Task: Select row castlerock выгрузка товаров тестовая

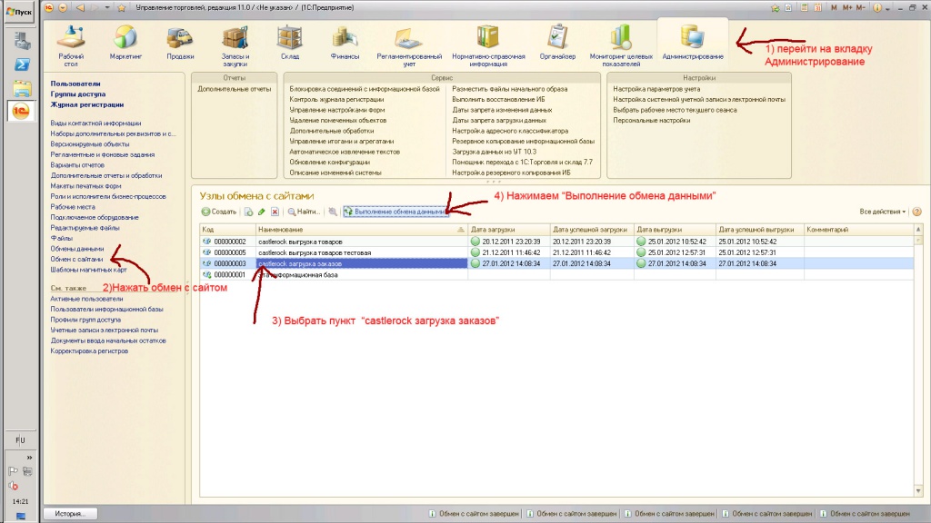Action: click(x=556, y=252)
